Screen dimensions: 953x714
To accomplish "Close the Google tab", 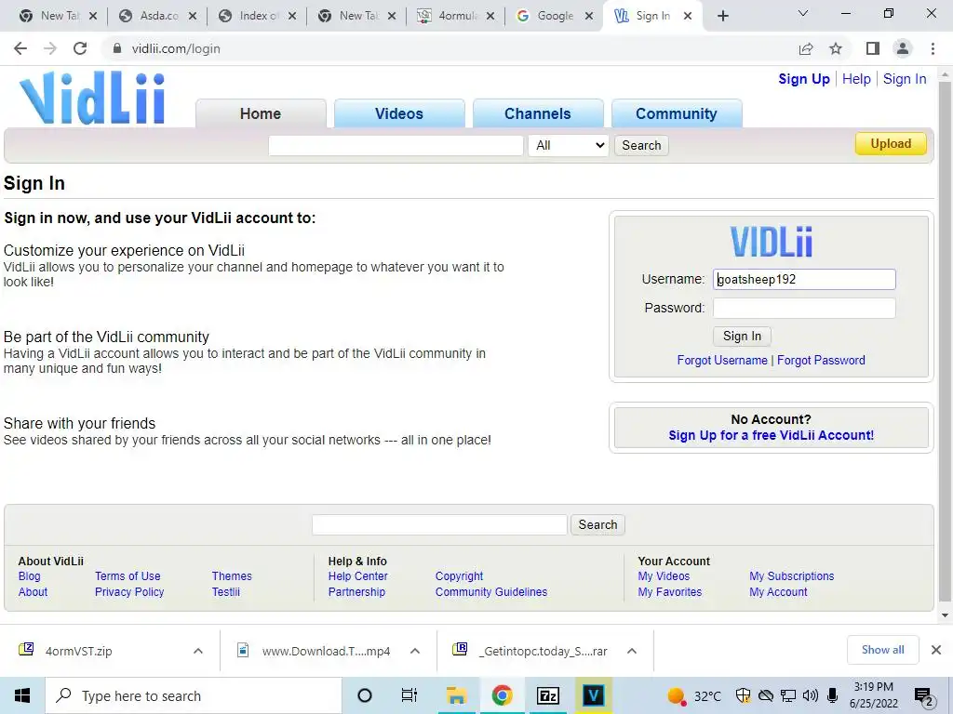I will pyautogui.click(x=588, y=16).
